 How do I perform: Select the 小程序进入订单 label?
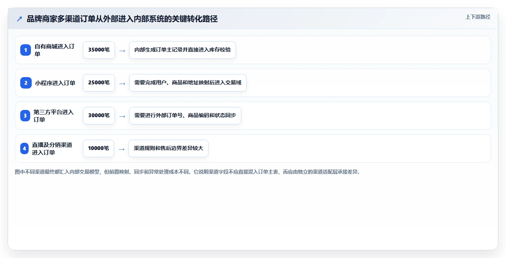point(55,83)
